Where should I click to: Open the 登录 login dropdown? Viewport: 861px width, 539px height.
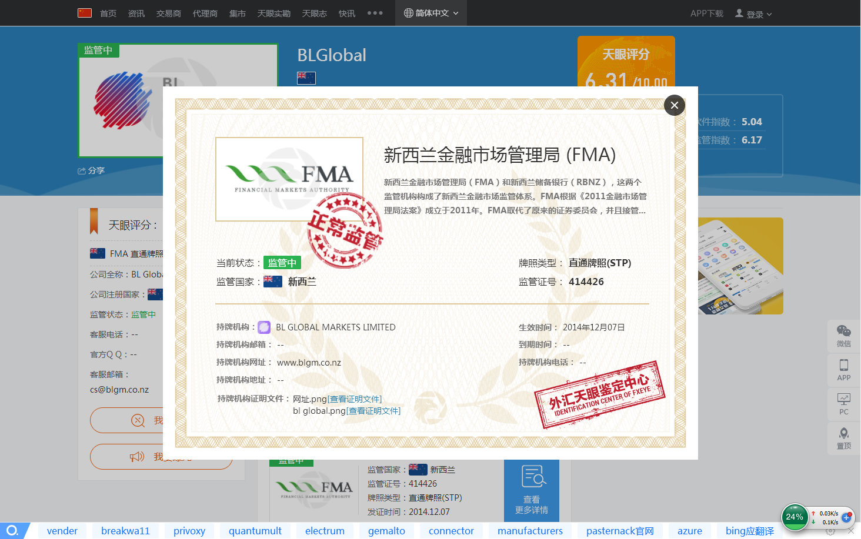click(x=753, y=14)
